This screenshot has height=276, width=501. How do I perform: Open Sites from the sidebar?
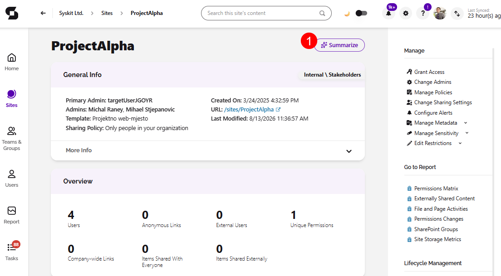[11, 99]
